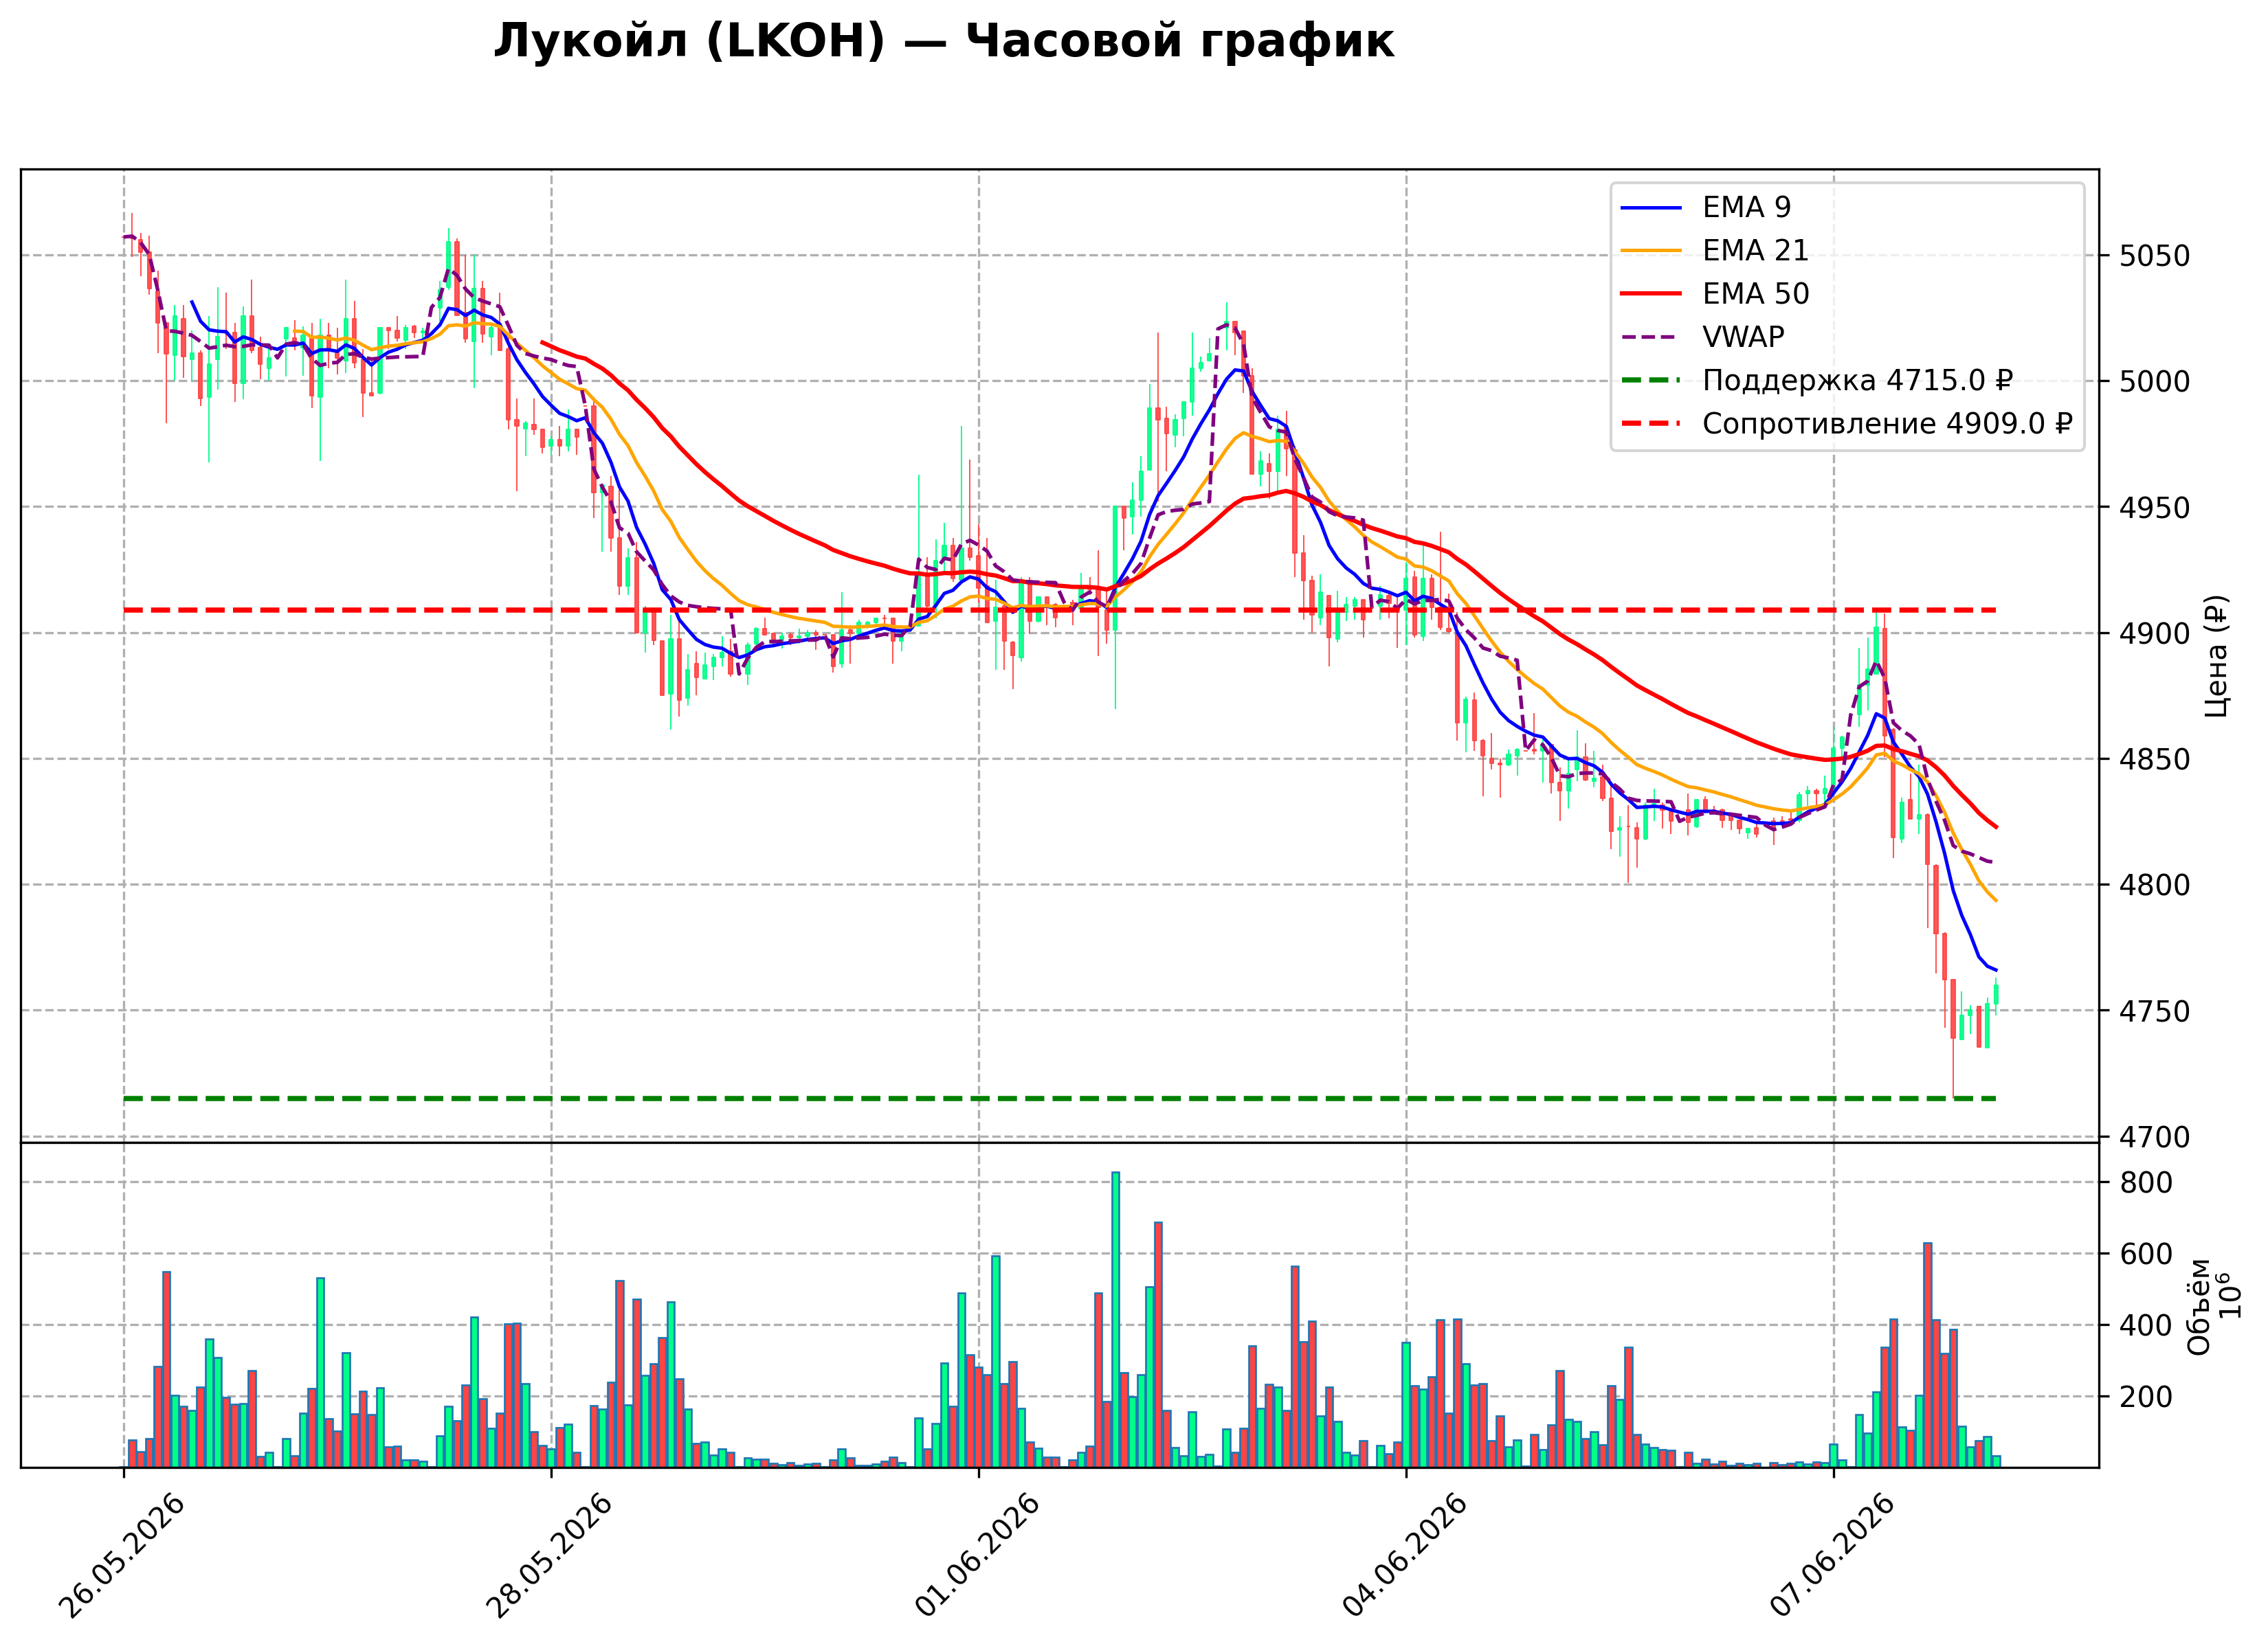The width and height of the screenshot is (2268, 1644).
Task: Click the price axis value "4900"
Action: click(2154, 633)
